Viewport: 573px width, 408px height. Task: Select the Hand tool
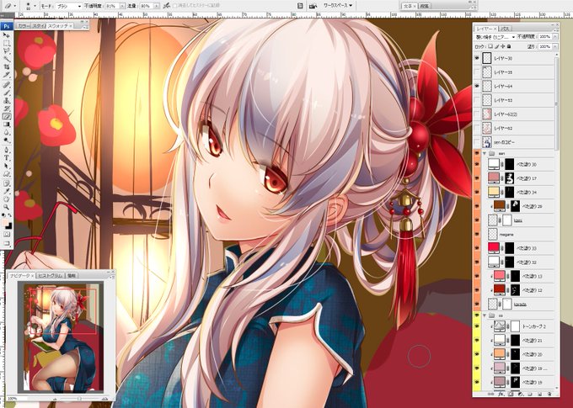pyautogui.click(x=6, y=199)
